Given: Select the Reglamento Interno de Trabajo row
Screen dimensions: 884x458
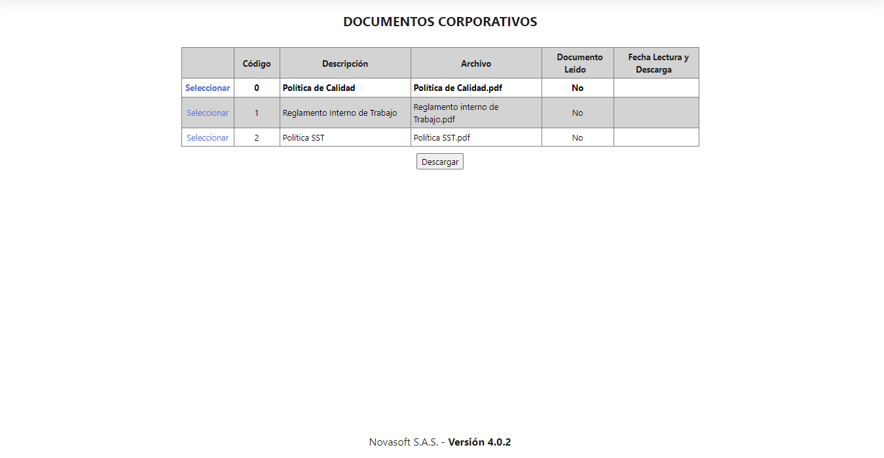Looking at the screenshot, I should coord(208,113).
